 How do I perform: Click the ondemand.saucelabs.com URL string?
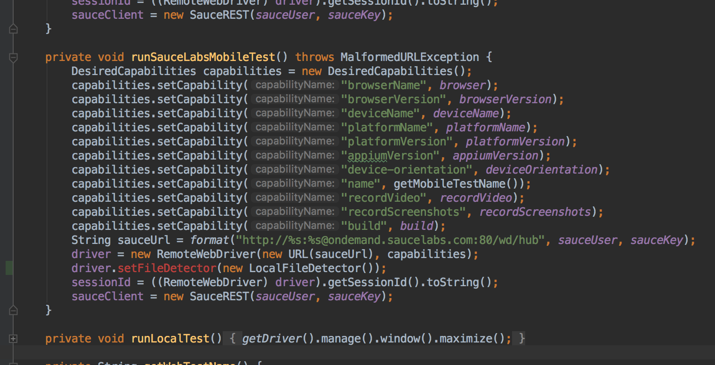[390, 240]
